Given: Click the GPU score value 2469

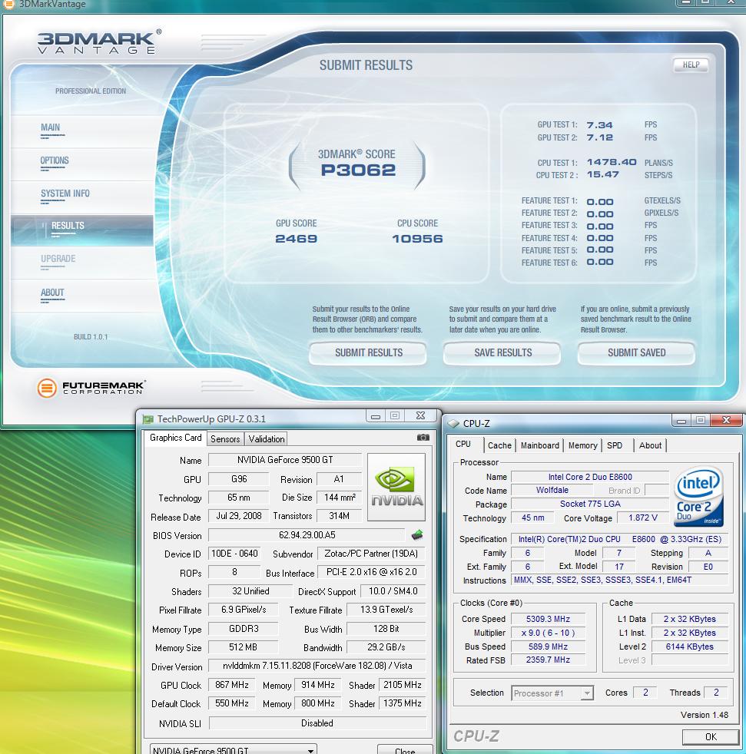Looking at the screenshot, I should (296, 239).
